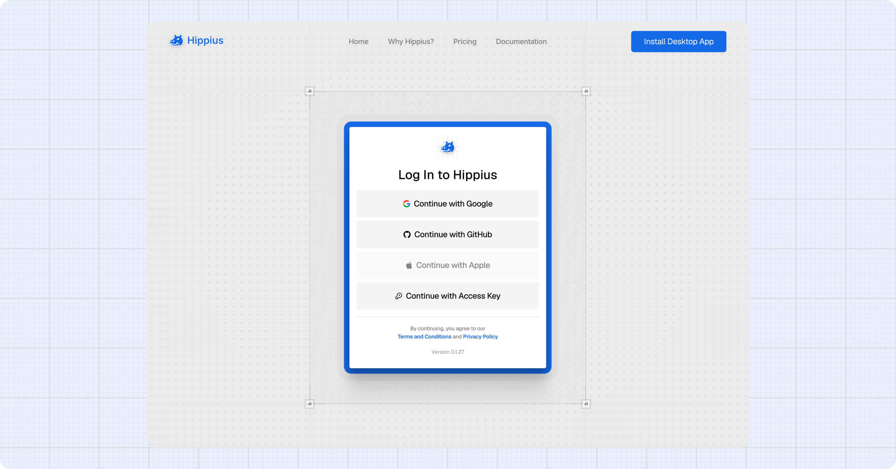This screenshot has height=469, width=896.
Task: Open the Privacy Policy link
Action: (x=480, y=337)
